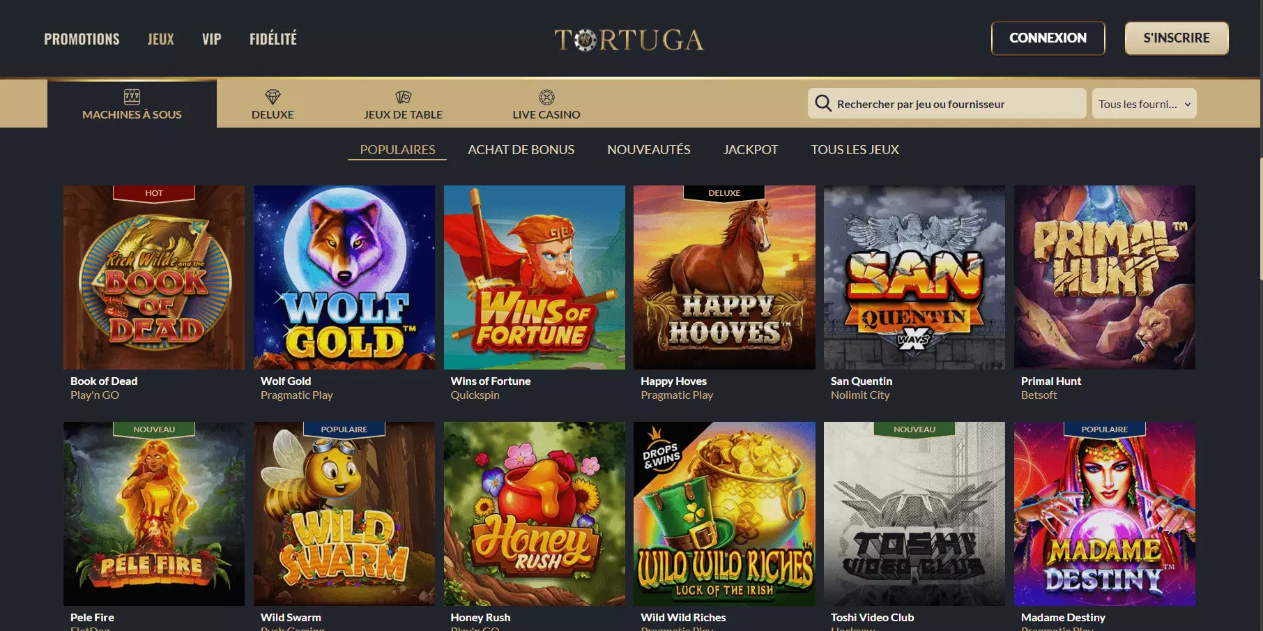
Task: Click Betsoft provider text
Action: pos(1039,395)
